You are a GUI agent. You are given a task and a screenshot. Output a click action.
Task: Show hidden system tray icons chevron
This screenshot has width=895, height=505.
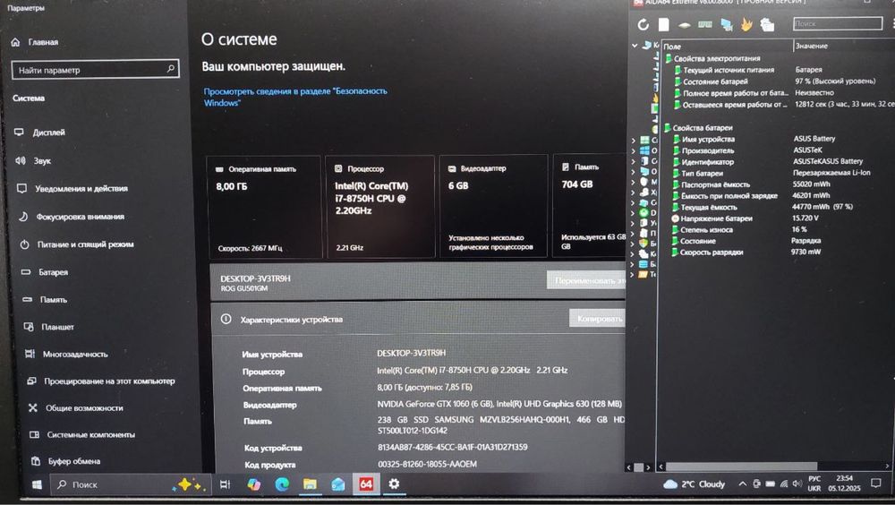pyautogui.click(x=743, y=484)
